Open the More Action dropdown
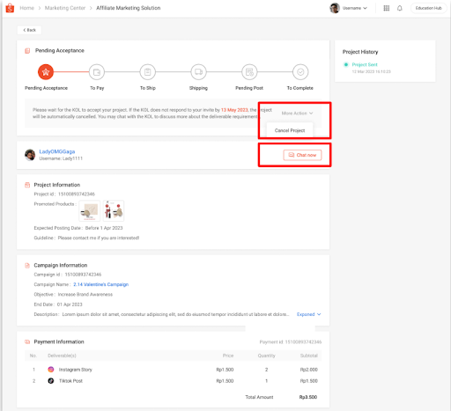 click(297, 114)
